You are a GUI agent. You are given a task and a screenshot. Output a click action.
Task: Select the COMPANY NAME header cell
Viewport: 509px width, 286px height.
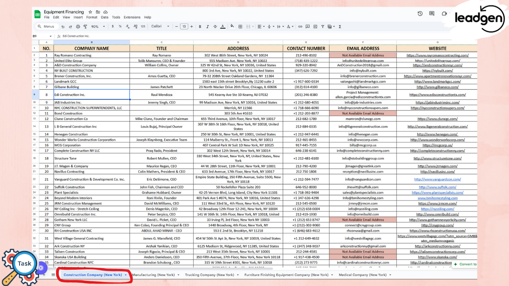point(91,48)
